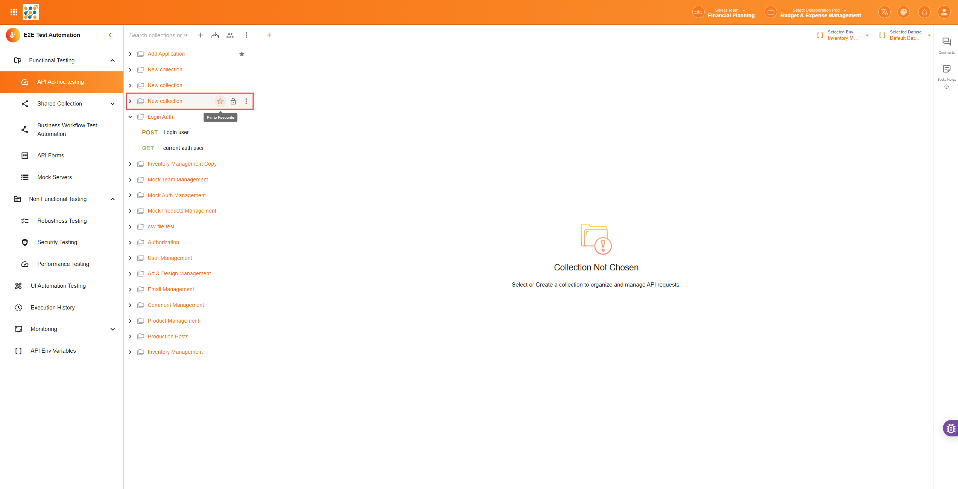The width and height of the screenshot is (958, 489).
Task: Click the add new collection plus icon
Action: click(x=201, y=35)
